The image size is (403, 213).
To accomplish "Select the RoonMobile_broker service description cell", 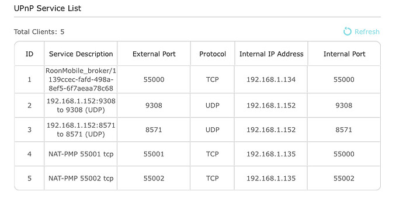I will click(x=81, y=79).
